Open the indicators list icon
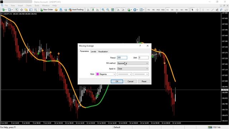The height and width of the screenshot is (129, 229). 129,10
